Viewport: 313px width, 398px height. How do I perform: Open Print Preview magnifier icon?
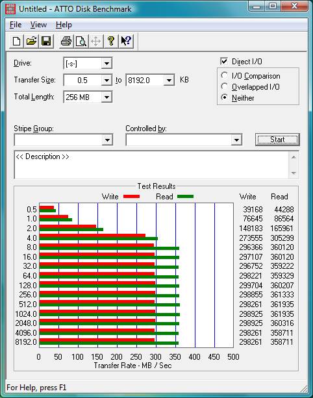point(81,41)
